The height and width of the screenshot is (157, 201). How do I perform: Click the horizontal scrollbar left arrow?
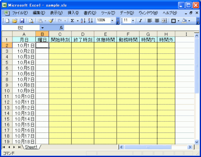click(121, 147)
